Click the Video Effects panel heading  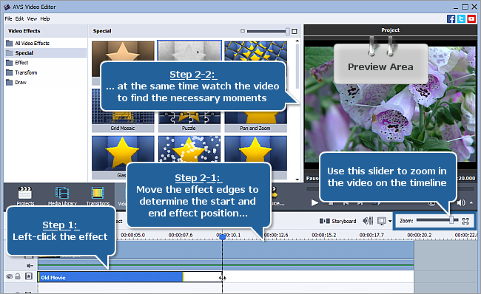click(x=24, y=31)
